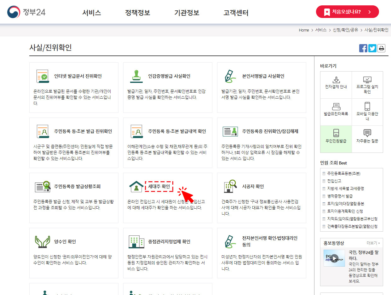Screen dimensions: 391x295
Task: Click the 정부24 logo
Action: [27, 12]
